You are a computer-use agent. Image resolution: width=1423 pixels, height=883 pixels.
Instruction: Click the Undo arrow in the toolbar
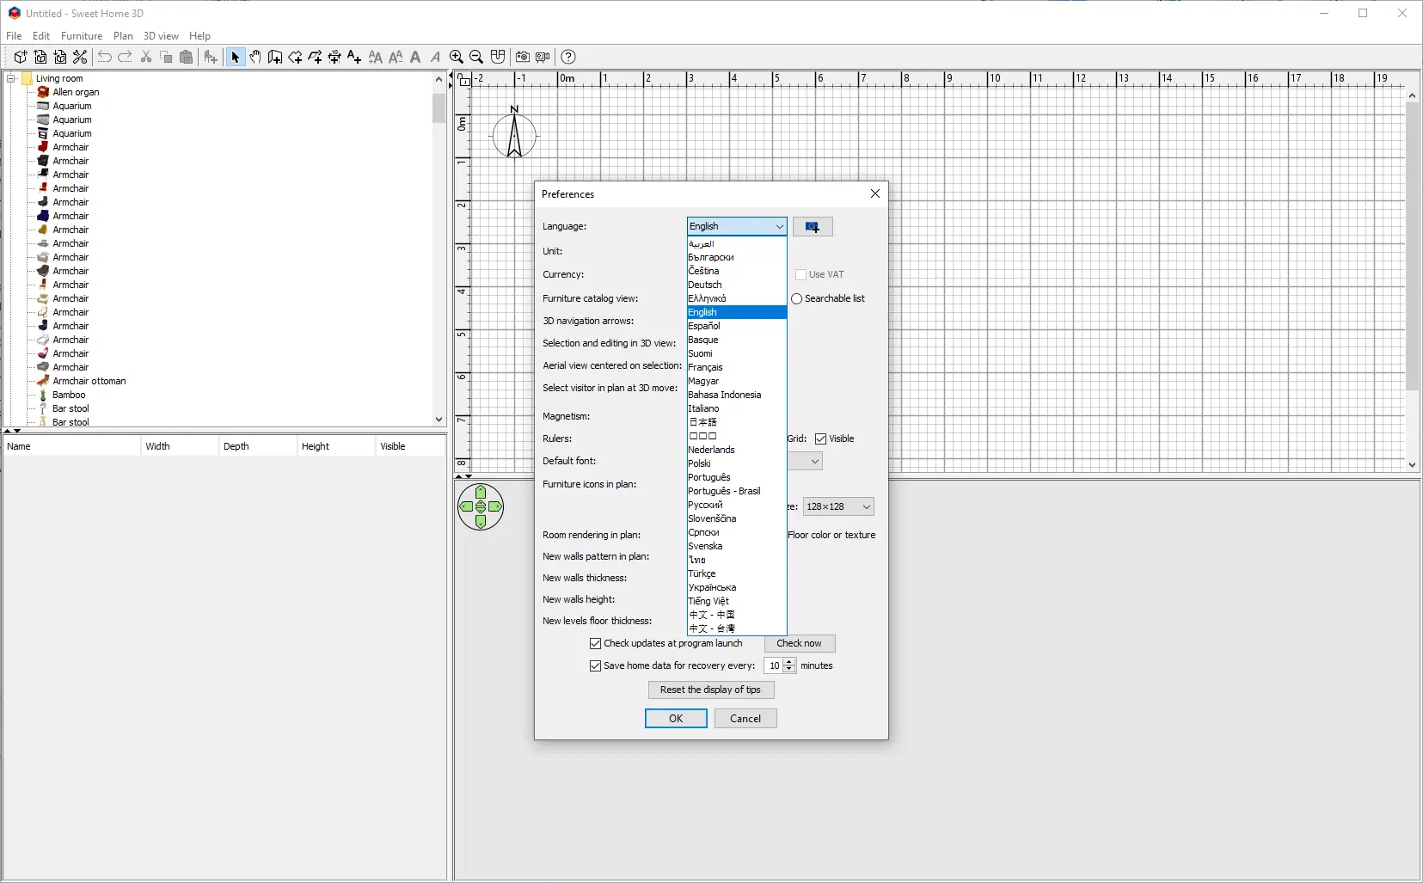(x=105, y=57)
